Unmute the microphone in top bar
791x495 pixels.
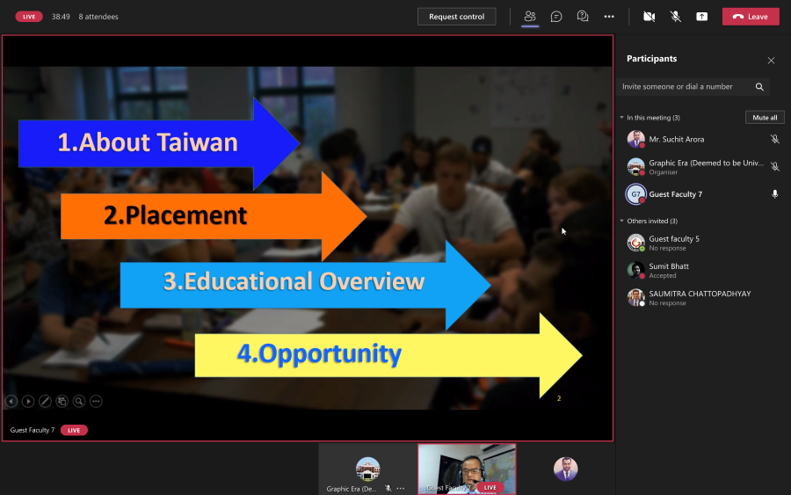point(676,17)
